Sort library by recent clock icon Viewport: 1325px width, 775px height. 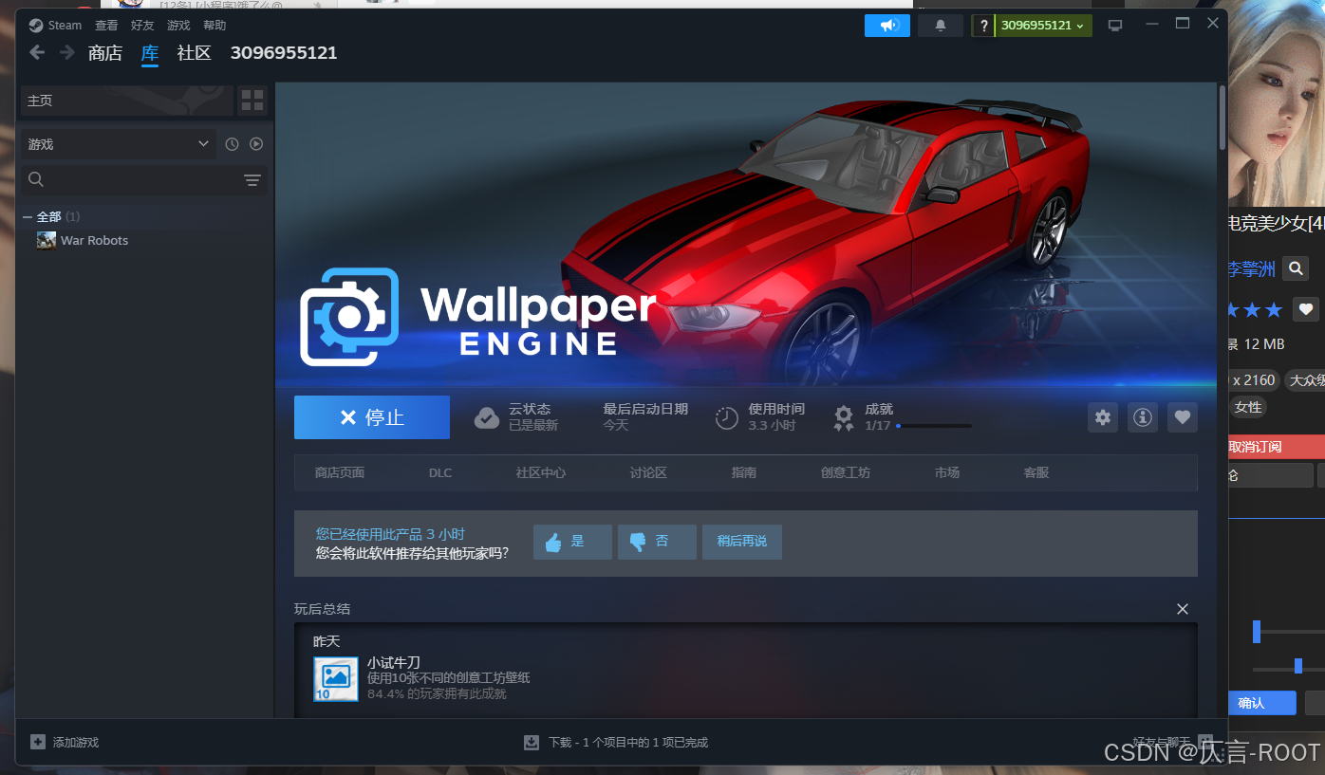pos(232,144)
